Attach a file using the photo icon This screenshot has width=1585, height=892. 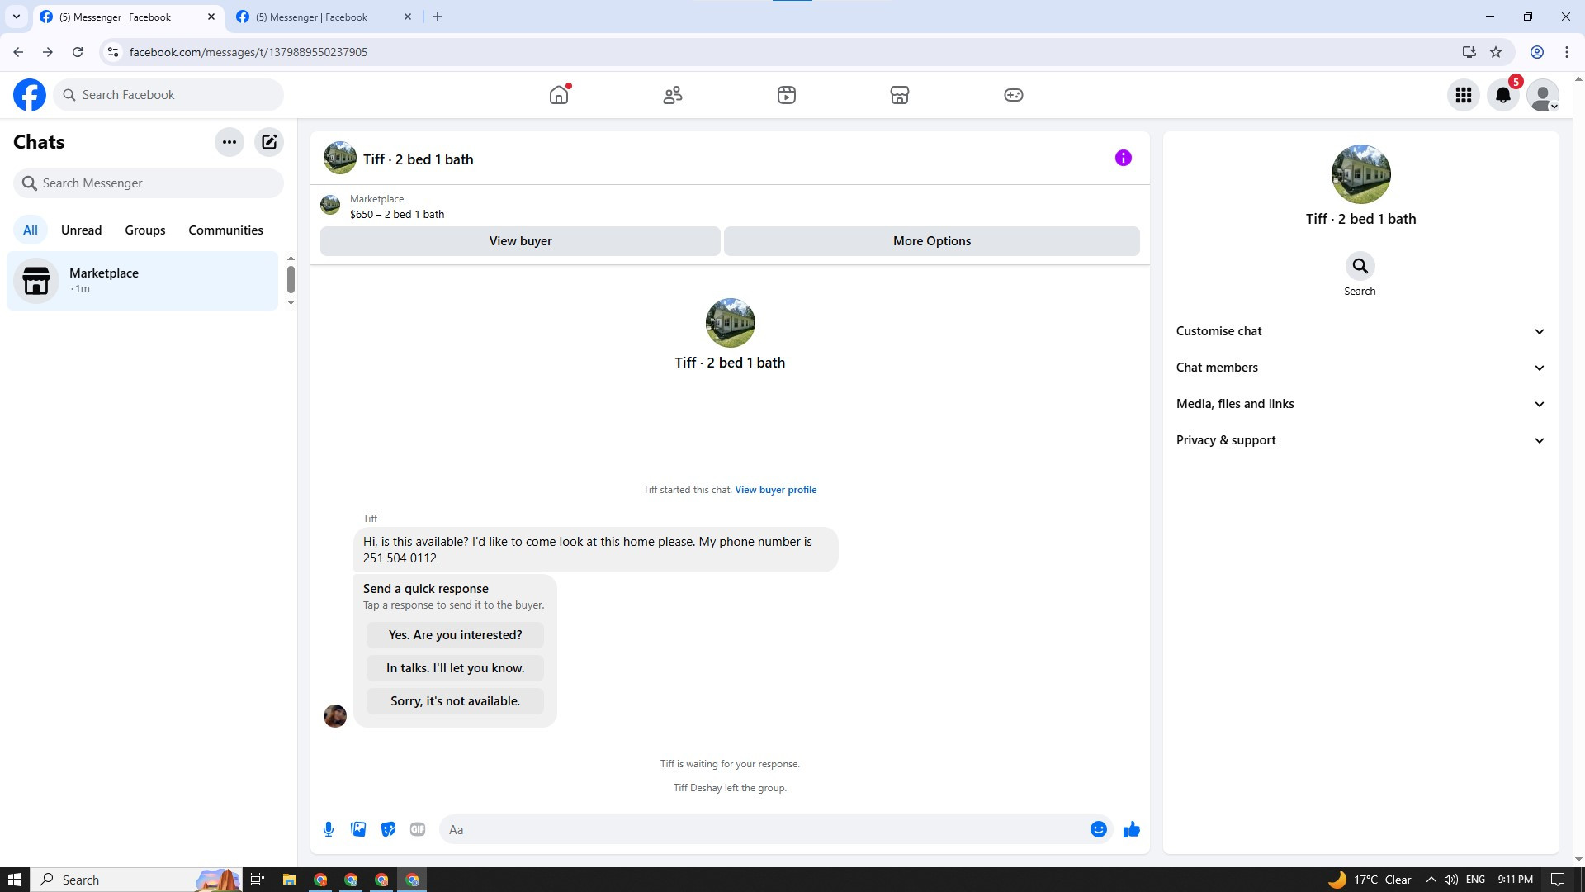(358, 829)
